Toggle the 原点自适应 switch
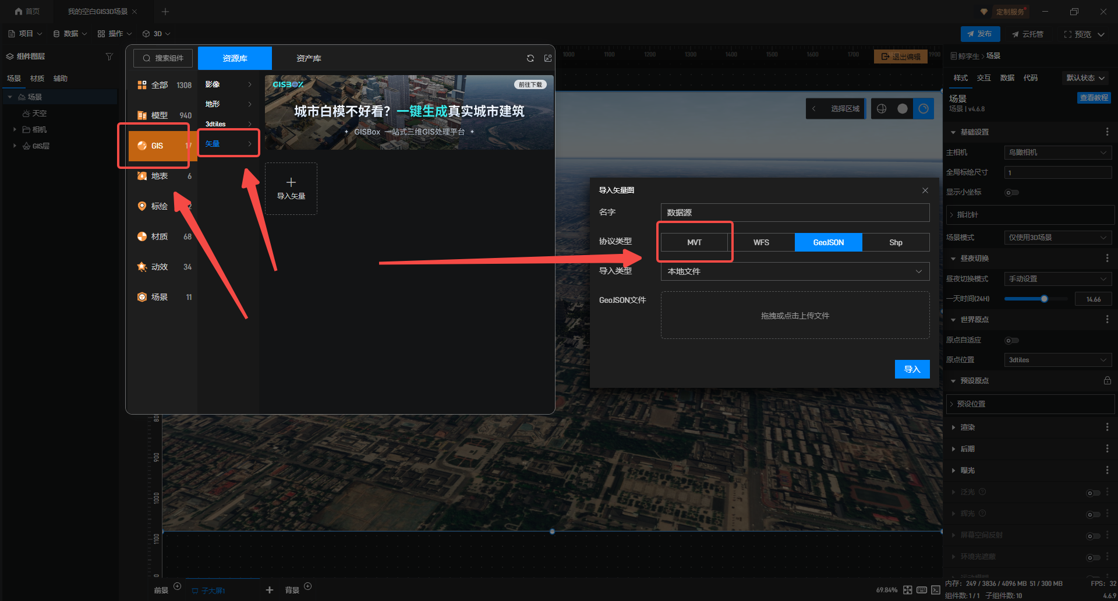1118x601 pixels. [x=1011, y=340]
